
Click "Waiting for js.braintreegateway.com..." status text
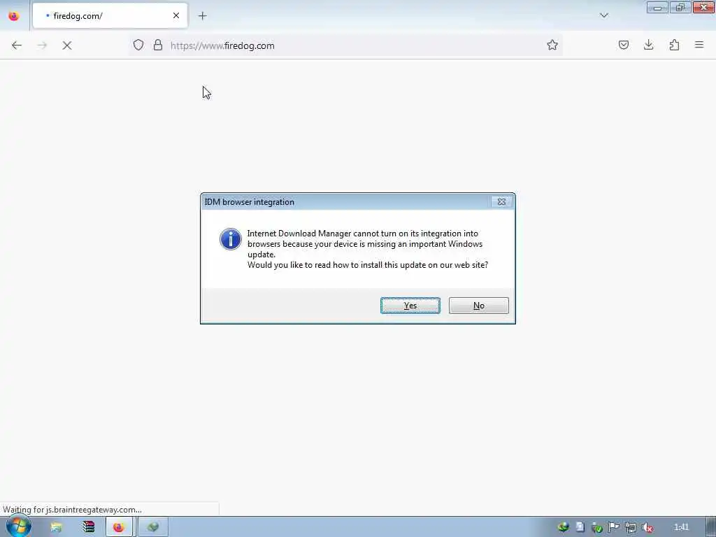coord(72,510)
